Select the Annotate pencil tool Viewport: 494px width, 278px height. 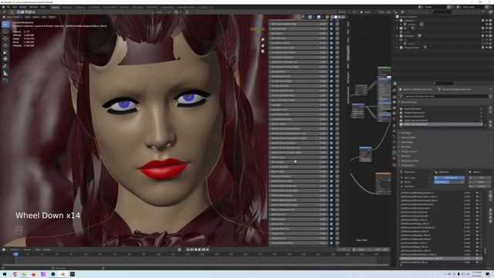coord(5,66)
